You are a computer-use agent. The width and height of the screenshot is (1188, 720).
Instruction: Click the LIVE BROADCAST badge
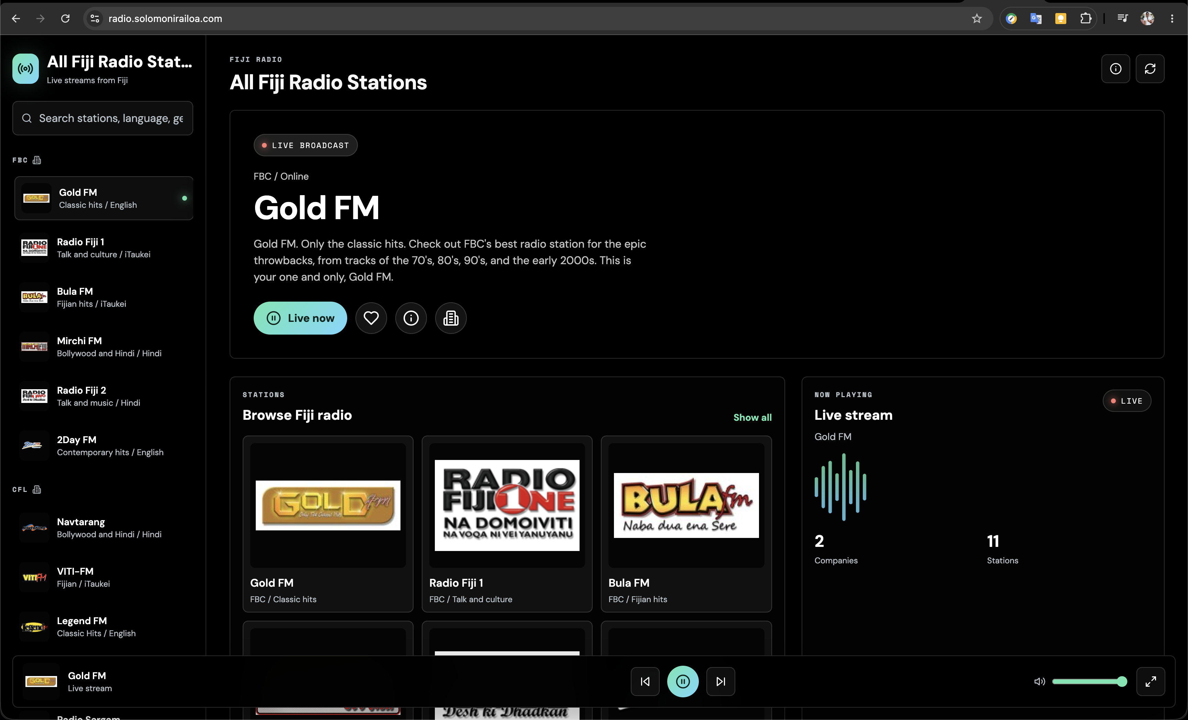(306, 145)
